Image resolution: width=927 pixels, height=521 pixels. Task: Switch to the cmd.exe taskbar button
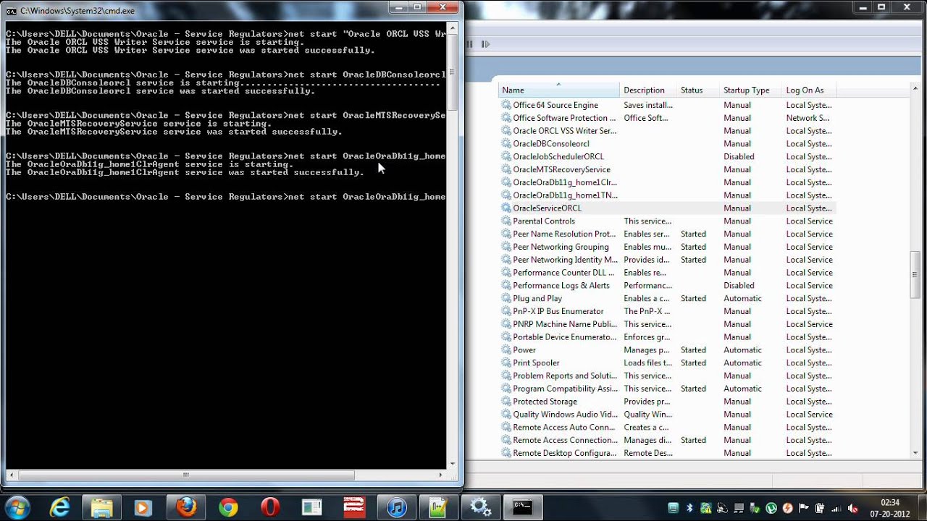523,507
